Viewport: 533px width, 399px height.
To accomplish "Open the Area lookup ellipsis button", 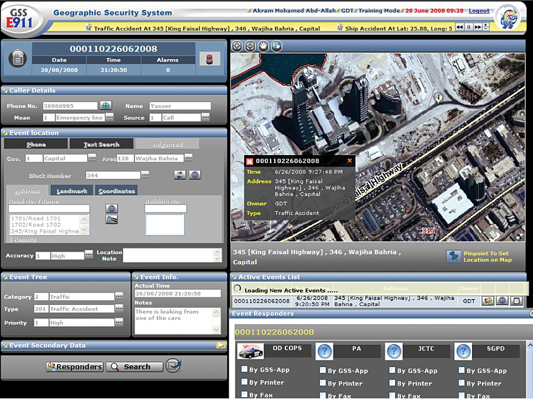I will click(189, 157).
